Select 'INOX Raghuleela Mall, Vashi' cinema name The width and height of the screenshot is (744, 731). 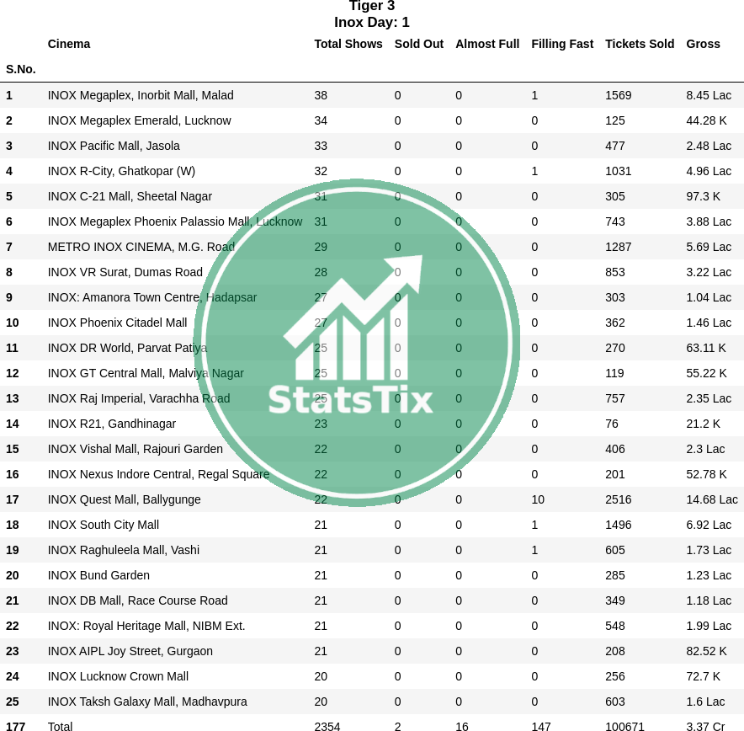(124, 550)
